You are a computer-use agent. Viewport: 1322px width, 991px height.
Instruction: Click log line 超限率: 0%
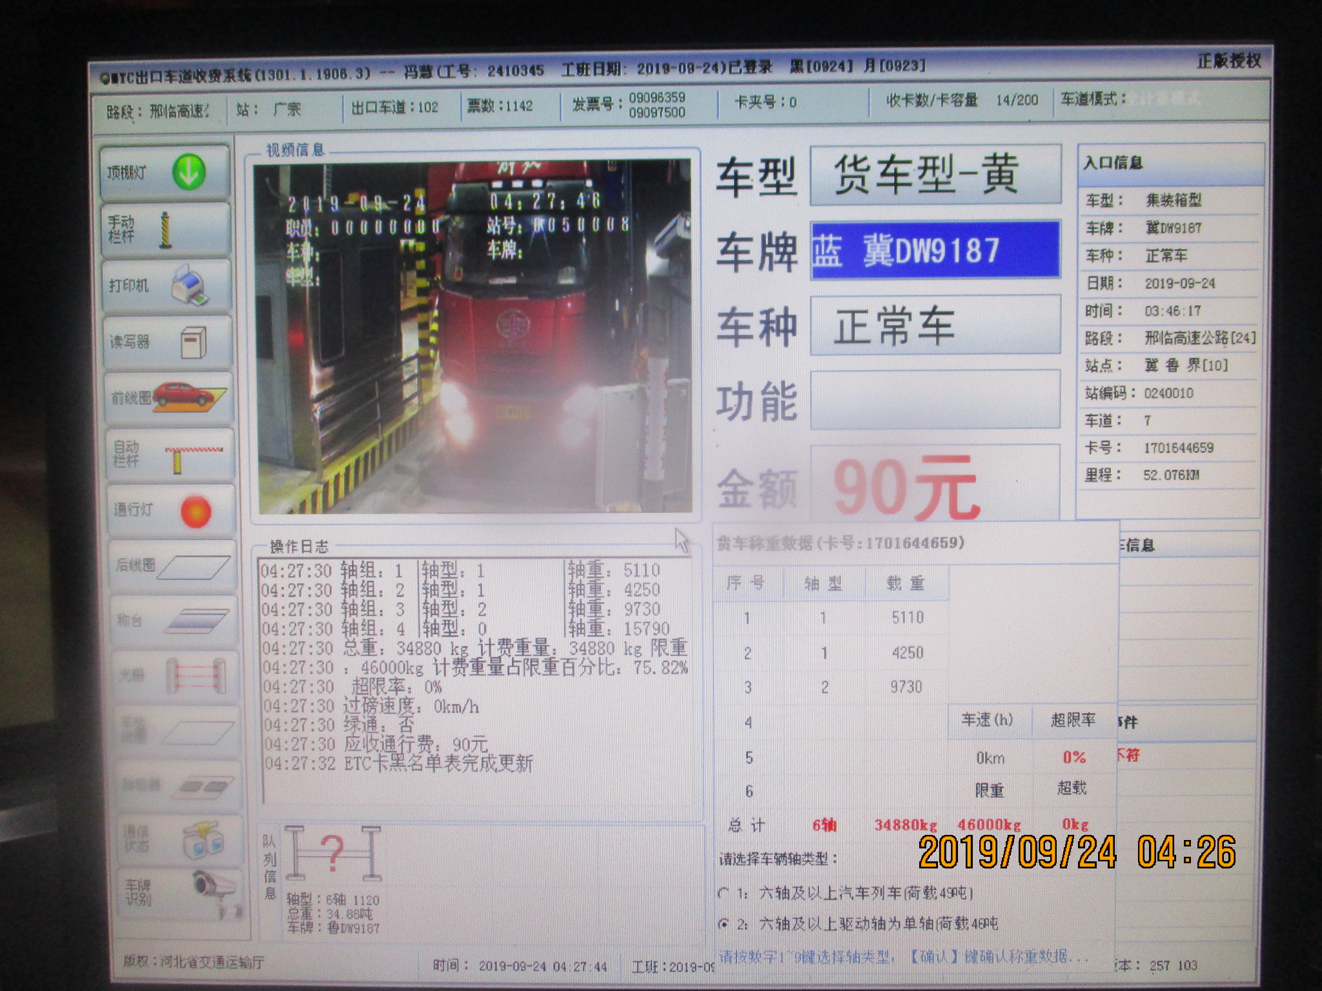[352, 686]
